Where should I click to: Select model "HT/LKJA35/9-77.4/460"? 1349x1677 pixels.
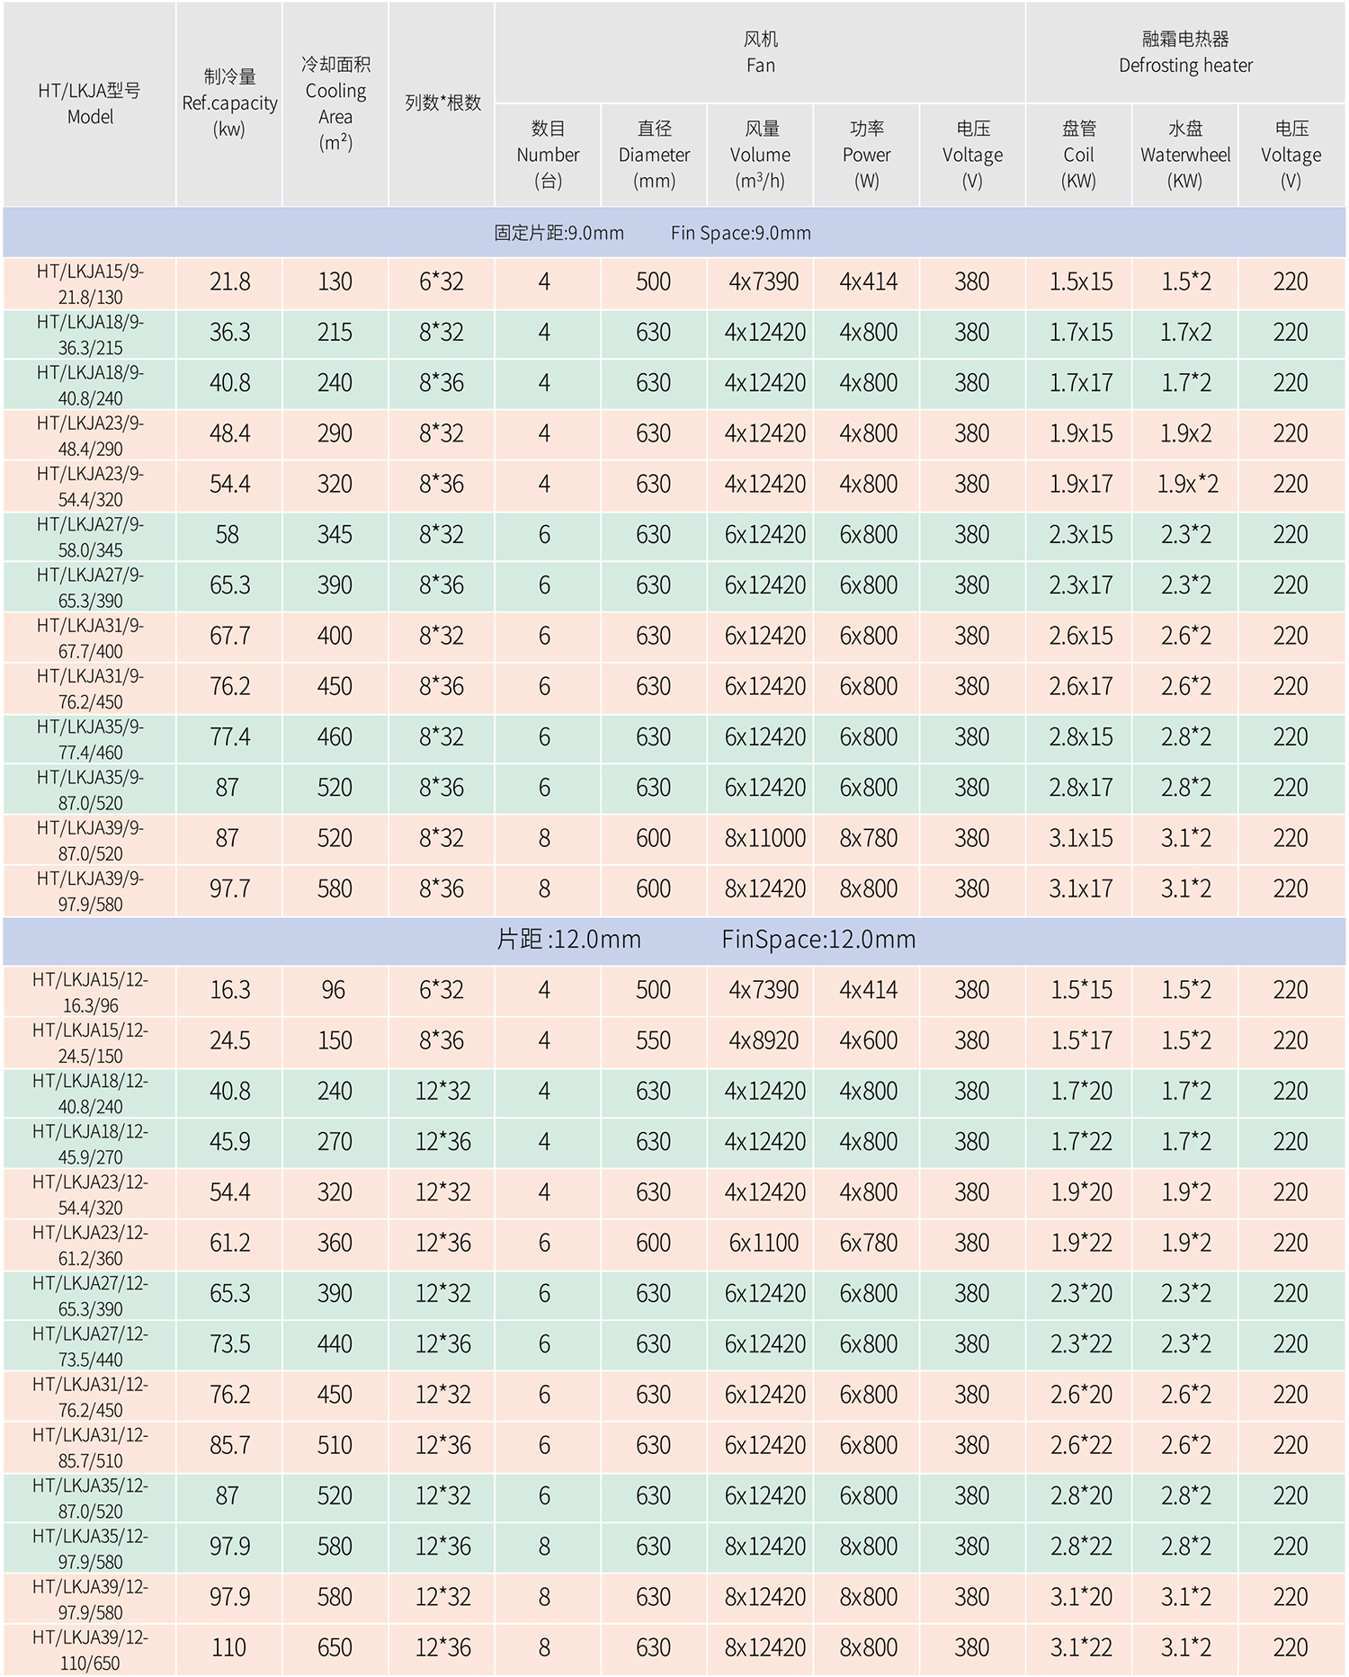(90, 739)
